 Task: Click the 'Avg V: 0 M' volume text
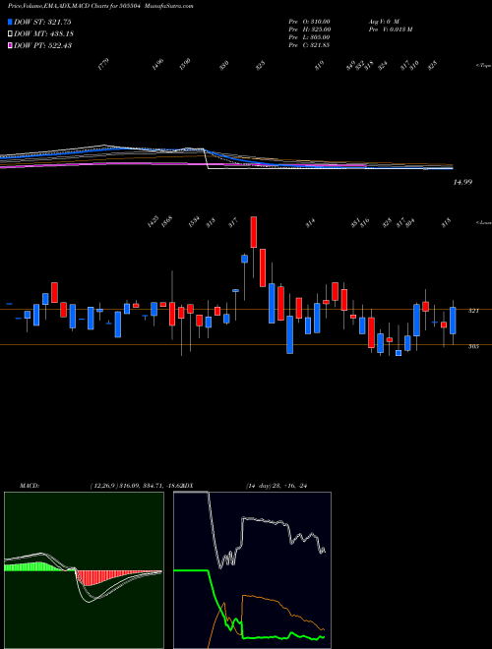(383, 21)
